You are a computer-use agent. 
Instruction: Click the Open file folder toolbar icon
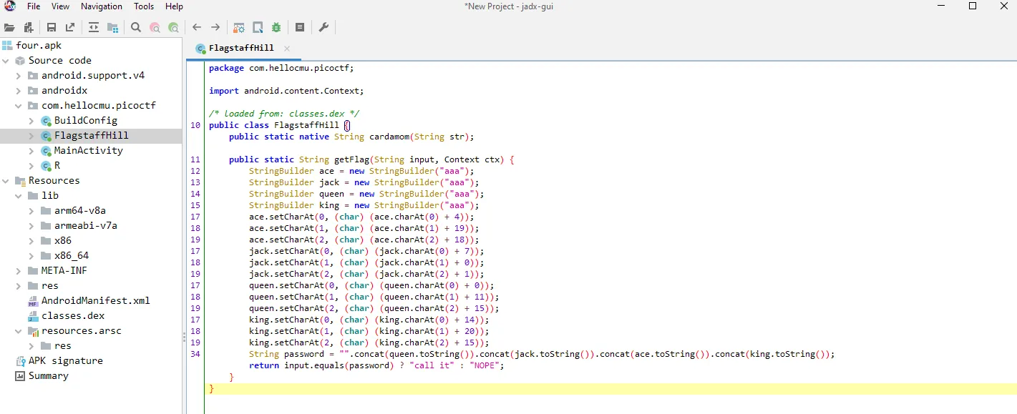click(9, 27)
